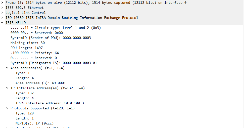Collapse the Area address(es) TLV
This screenshot has height=128, width=244.
(7, 68)
